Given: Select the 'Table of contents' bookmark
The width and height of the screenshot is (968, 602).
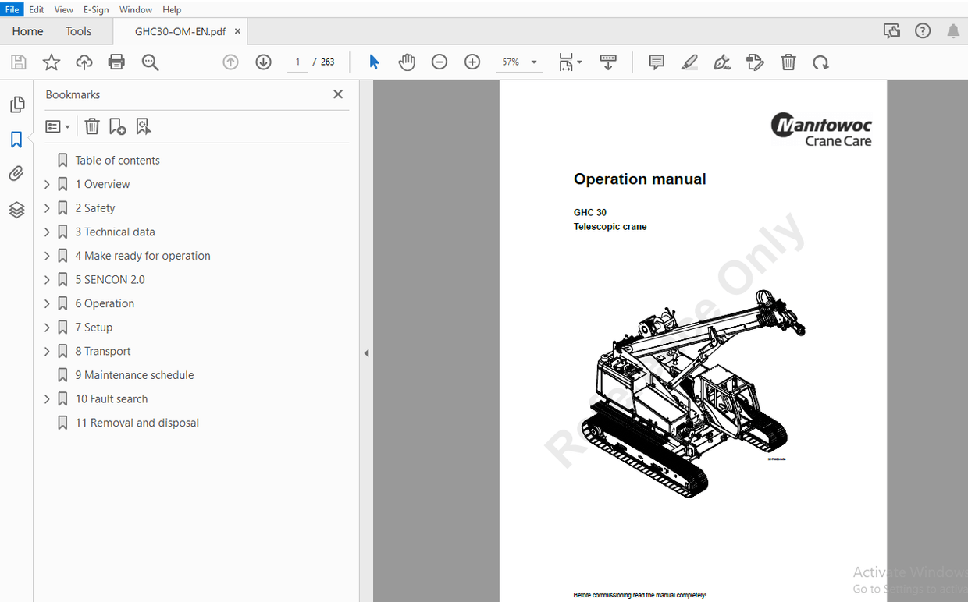Looking at the screenshot, I should coord(117,160).
